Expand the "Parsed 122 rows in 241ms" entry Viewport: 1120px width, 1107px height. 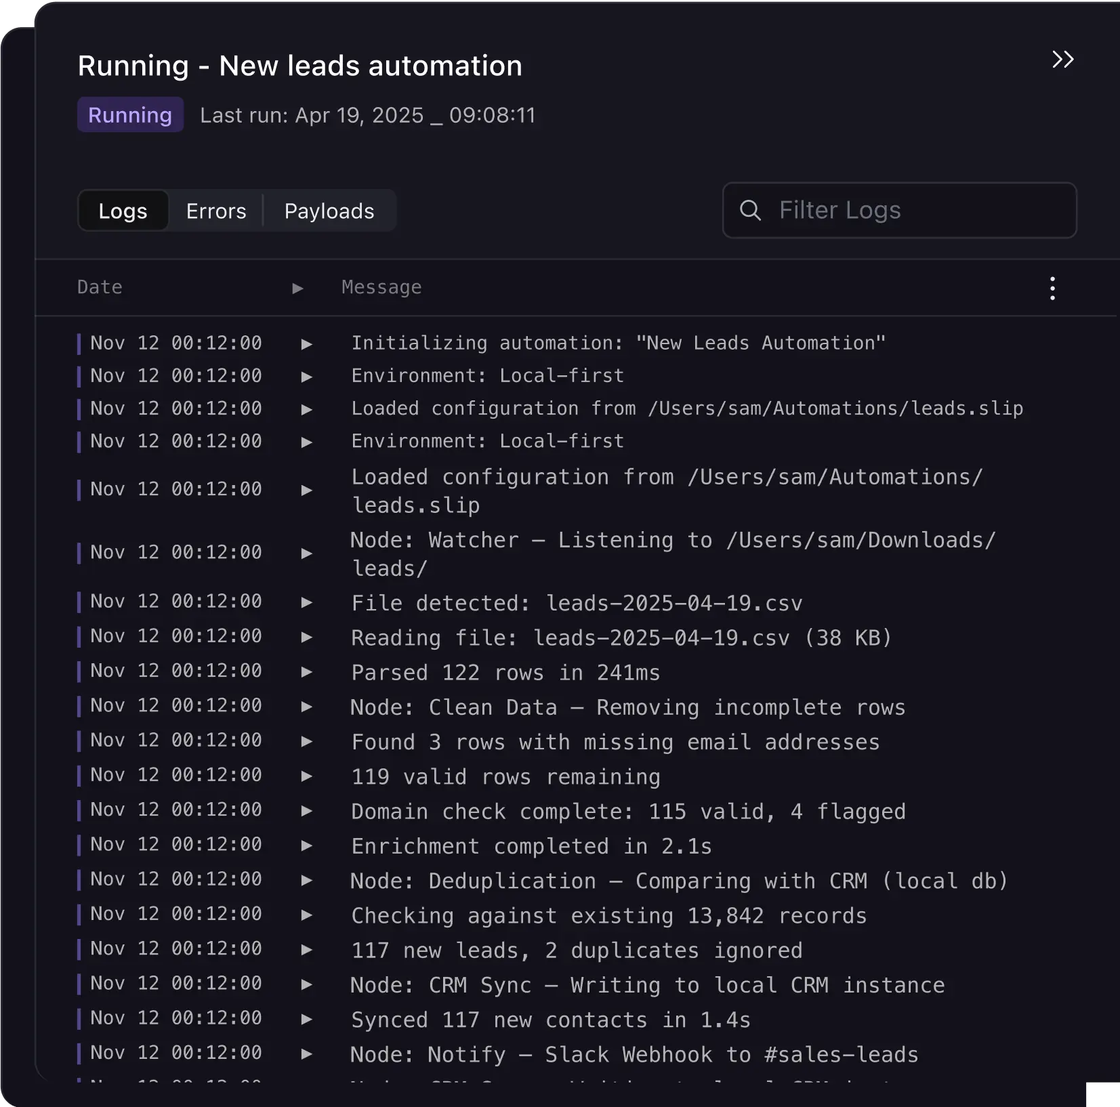click(x=306, y=672)
